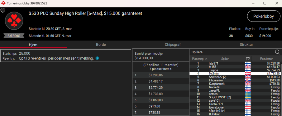Viewport: 282px width, 116px height.
Task: Click first place prize $7.298,86 row
Action: pos(161,75)
